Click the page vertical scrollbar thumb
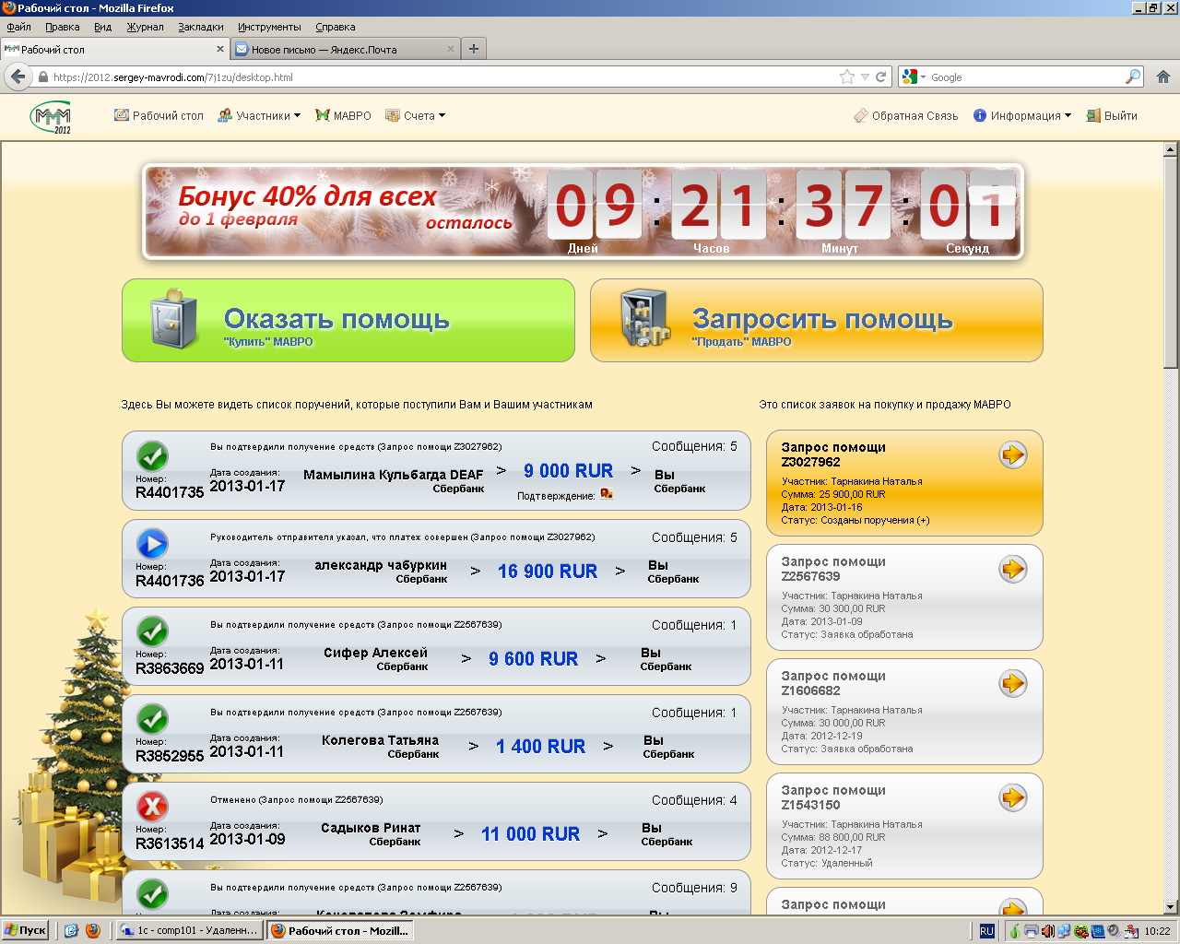Screen dimensions: 1180x944 click(1171, 263)
